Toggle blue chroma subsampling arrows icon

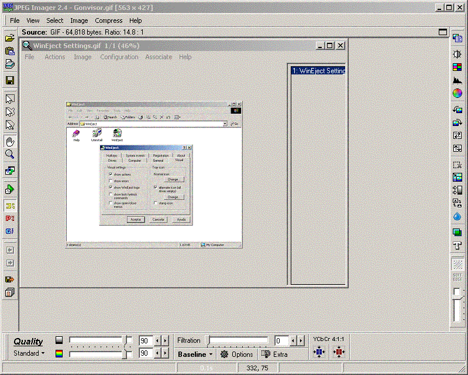pos(319,352)
